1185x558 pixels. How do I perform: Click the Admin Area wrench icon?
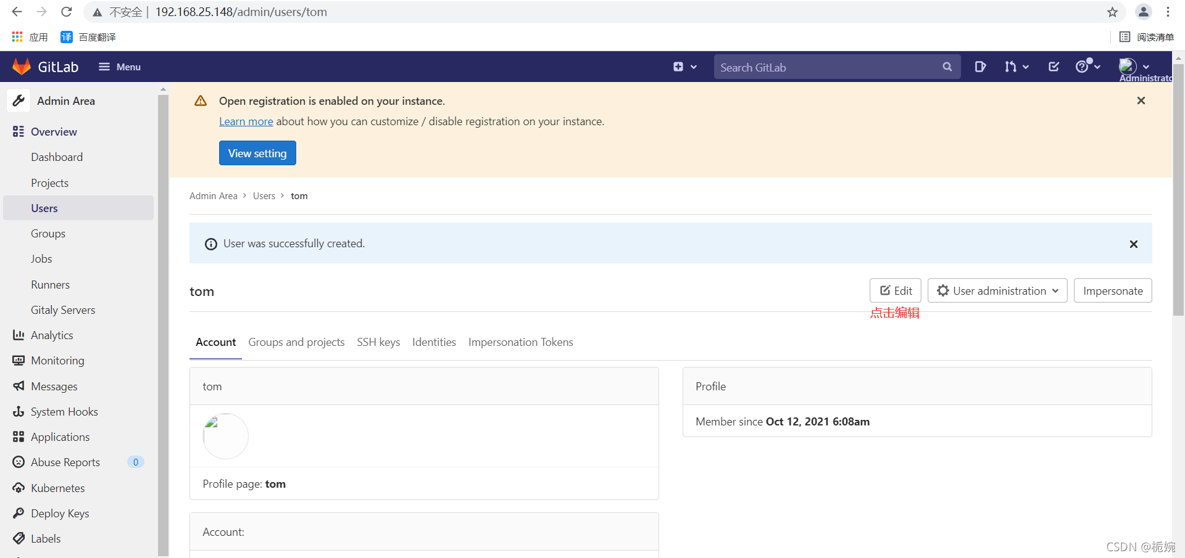[x=19, y=101]
